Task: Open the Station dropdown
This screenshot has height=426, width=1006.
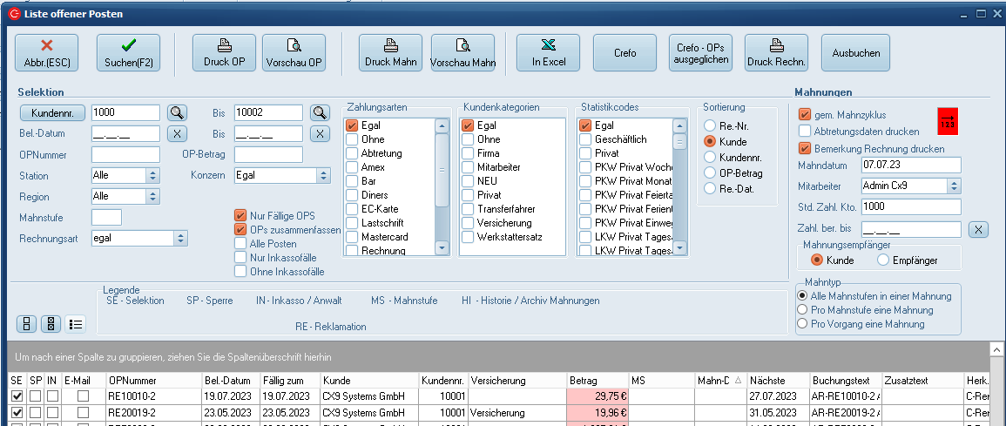Action: coord(152,175)
